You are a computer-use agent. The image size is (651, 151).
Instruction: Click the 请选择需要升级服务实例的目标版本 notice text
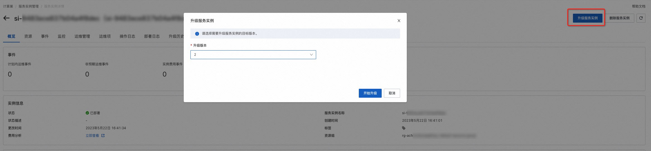pos(230,33)
